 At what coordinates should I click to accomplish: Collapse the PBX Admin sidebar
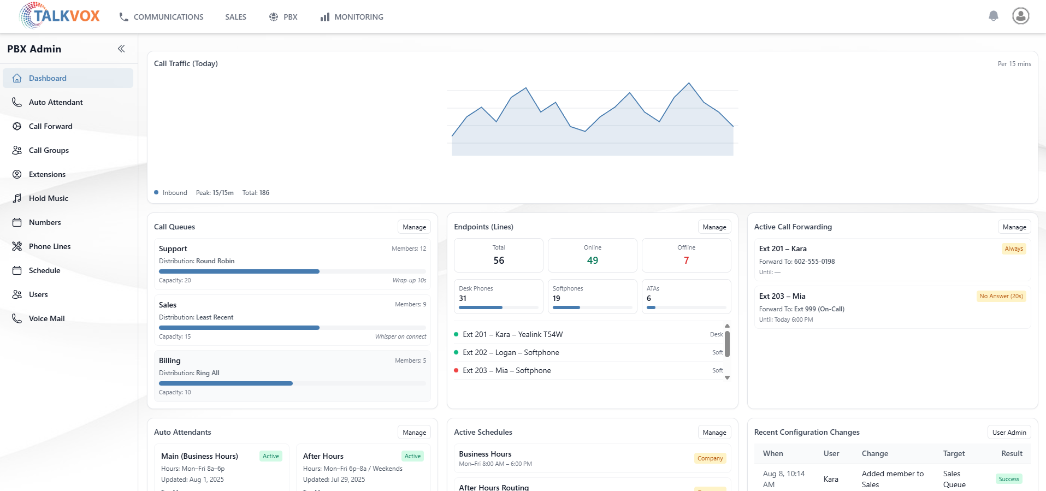(121, 49)
